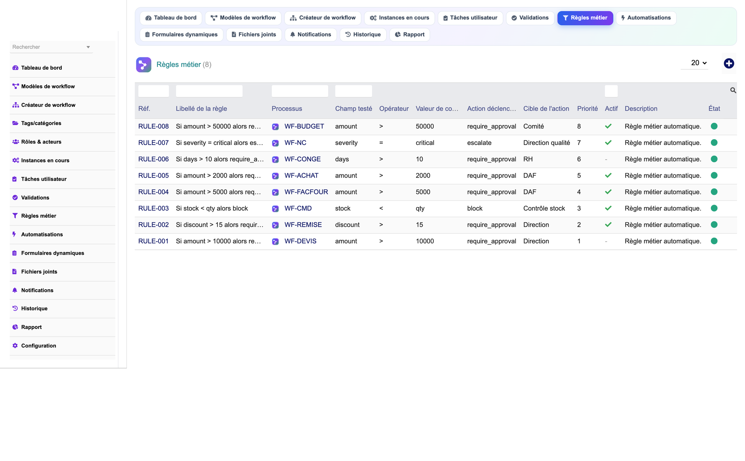Open the Automatisations top tab
This screenshot has width=745, height=461.
click(x=646, y=18)
